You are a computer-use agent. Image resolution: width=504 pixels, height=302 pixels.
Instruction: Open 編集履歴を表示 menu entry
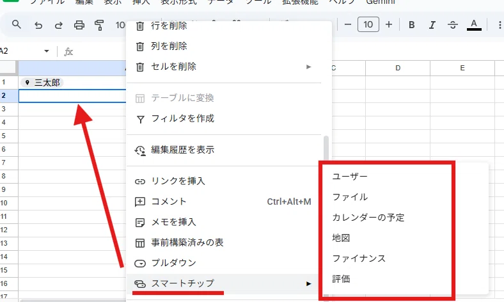pos(224,150)
